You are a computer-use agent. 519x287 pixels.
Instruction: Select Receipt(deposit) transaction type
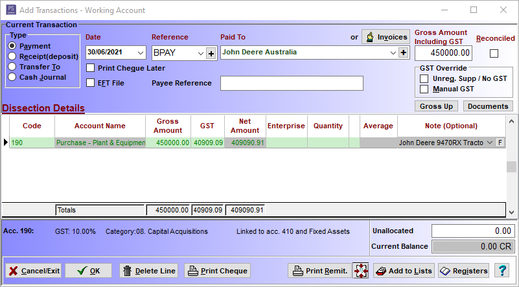12,56
